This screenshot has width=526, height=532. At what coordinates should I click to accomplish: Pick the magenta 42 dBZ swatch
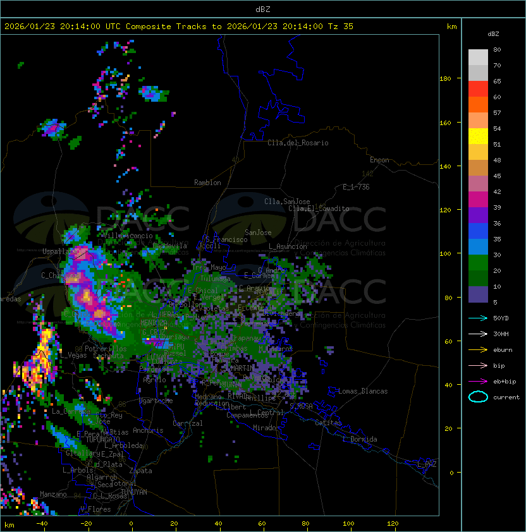point(478,200)
